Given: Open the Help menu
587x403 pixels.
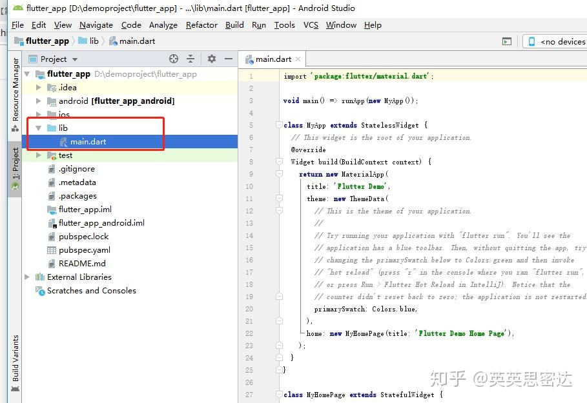Looking at the screenshot, I should click(373, 25).
